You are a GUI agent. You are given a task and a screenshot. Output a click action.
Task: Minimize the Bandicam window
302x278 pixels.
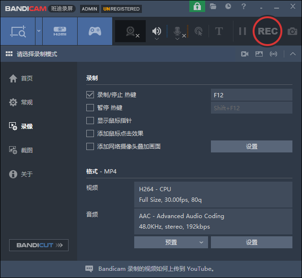277,8
